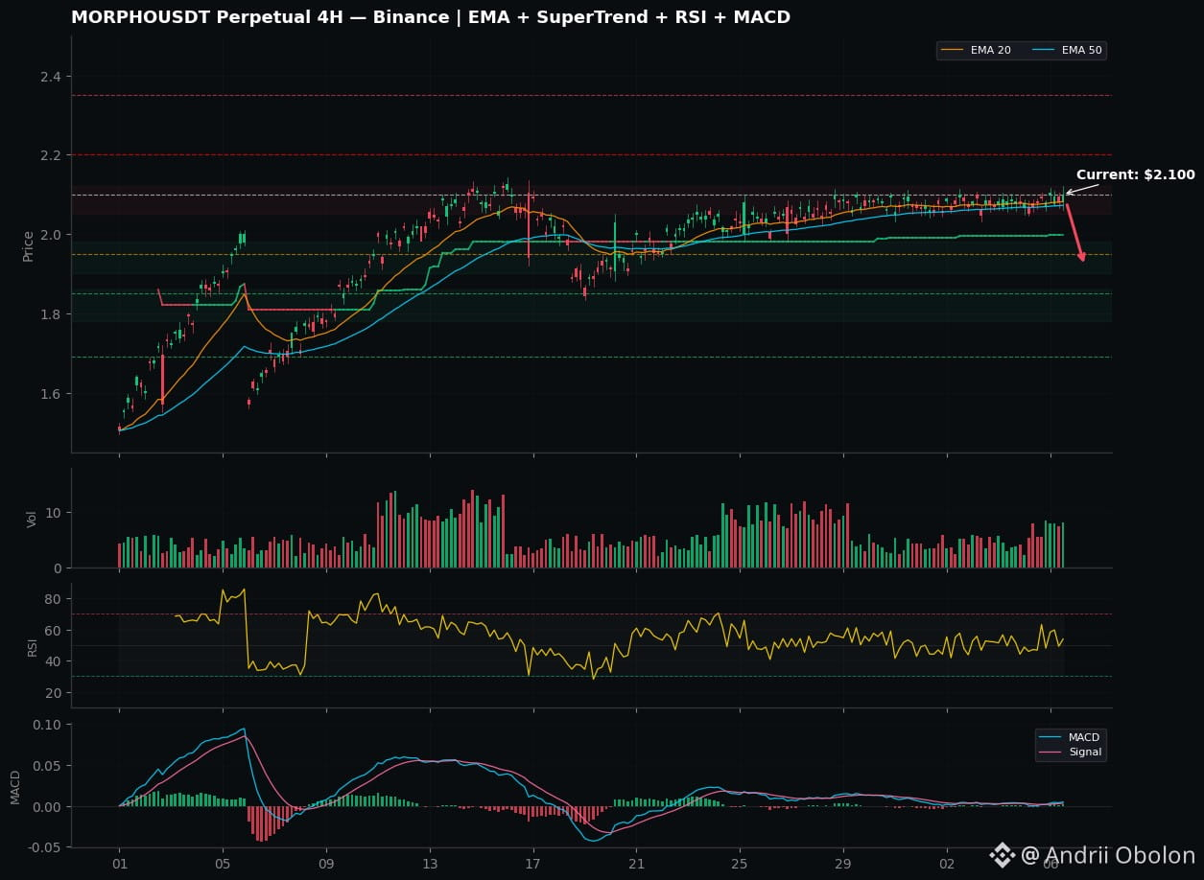
Task: Click the 2.0 tick on the Price axis
Action: click(x=50, y=235)
